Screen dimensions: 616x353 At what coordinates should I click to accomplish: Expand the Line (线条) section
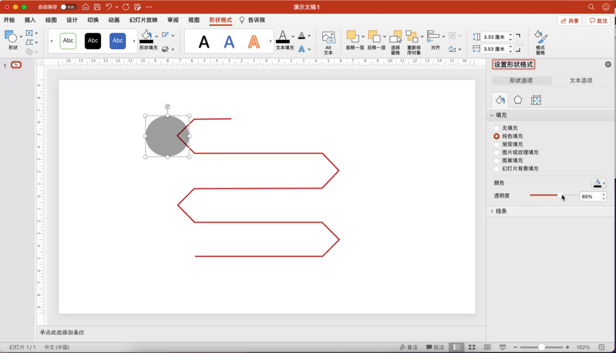(501, 211)
